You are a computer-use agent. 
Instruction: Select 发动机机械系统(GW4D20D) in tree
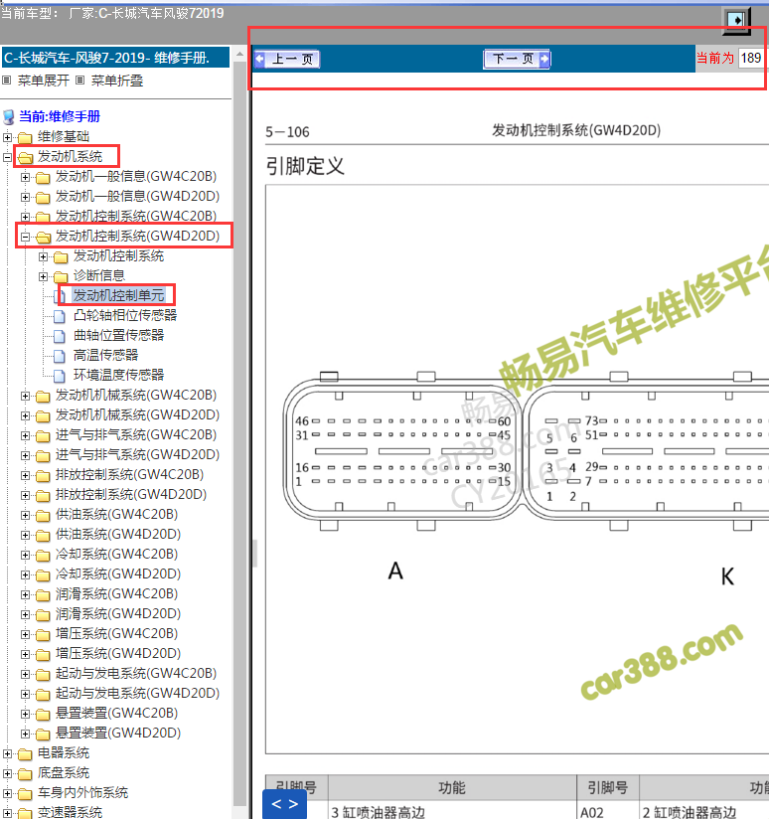point(138,415)
